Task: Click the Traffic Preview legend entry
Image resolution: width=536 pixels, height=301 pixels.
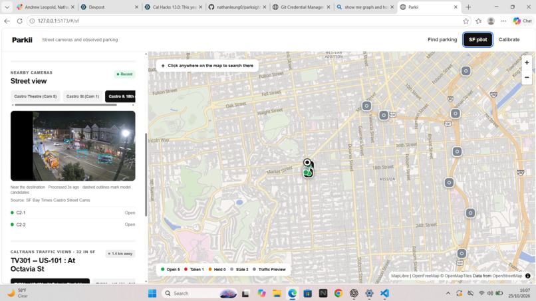Action: click(x=269, y=269)
